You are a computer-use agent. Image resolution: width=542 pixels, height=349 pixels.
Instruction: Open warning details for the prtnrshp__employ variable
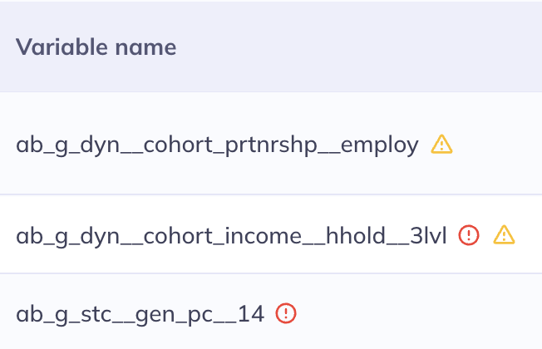pyautogui.click(x=441, y=144)
